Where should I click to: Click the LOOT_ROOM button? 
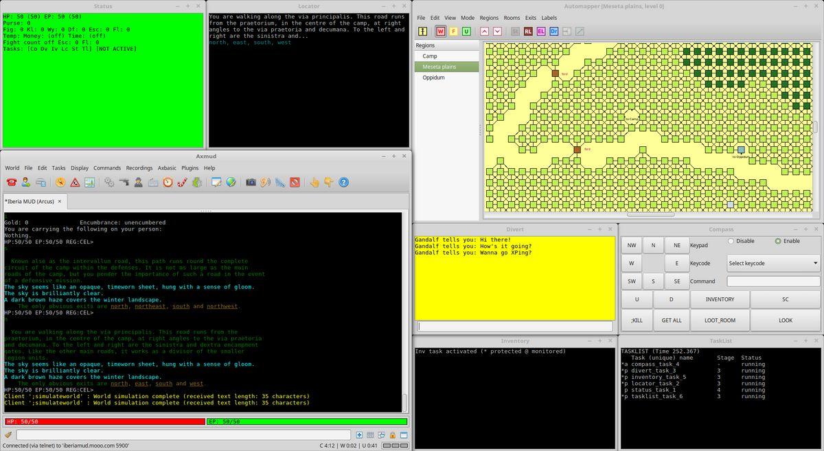(720, 320)
